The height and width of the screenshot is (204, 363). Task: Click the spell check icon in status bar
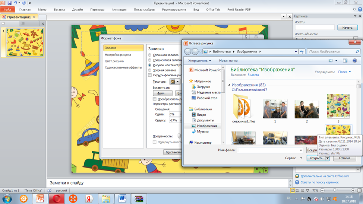[49, 190]
